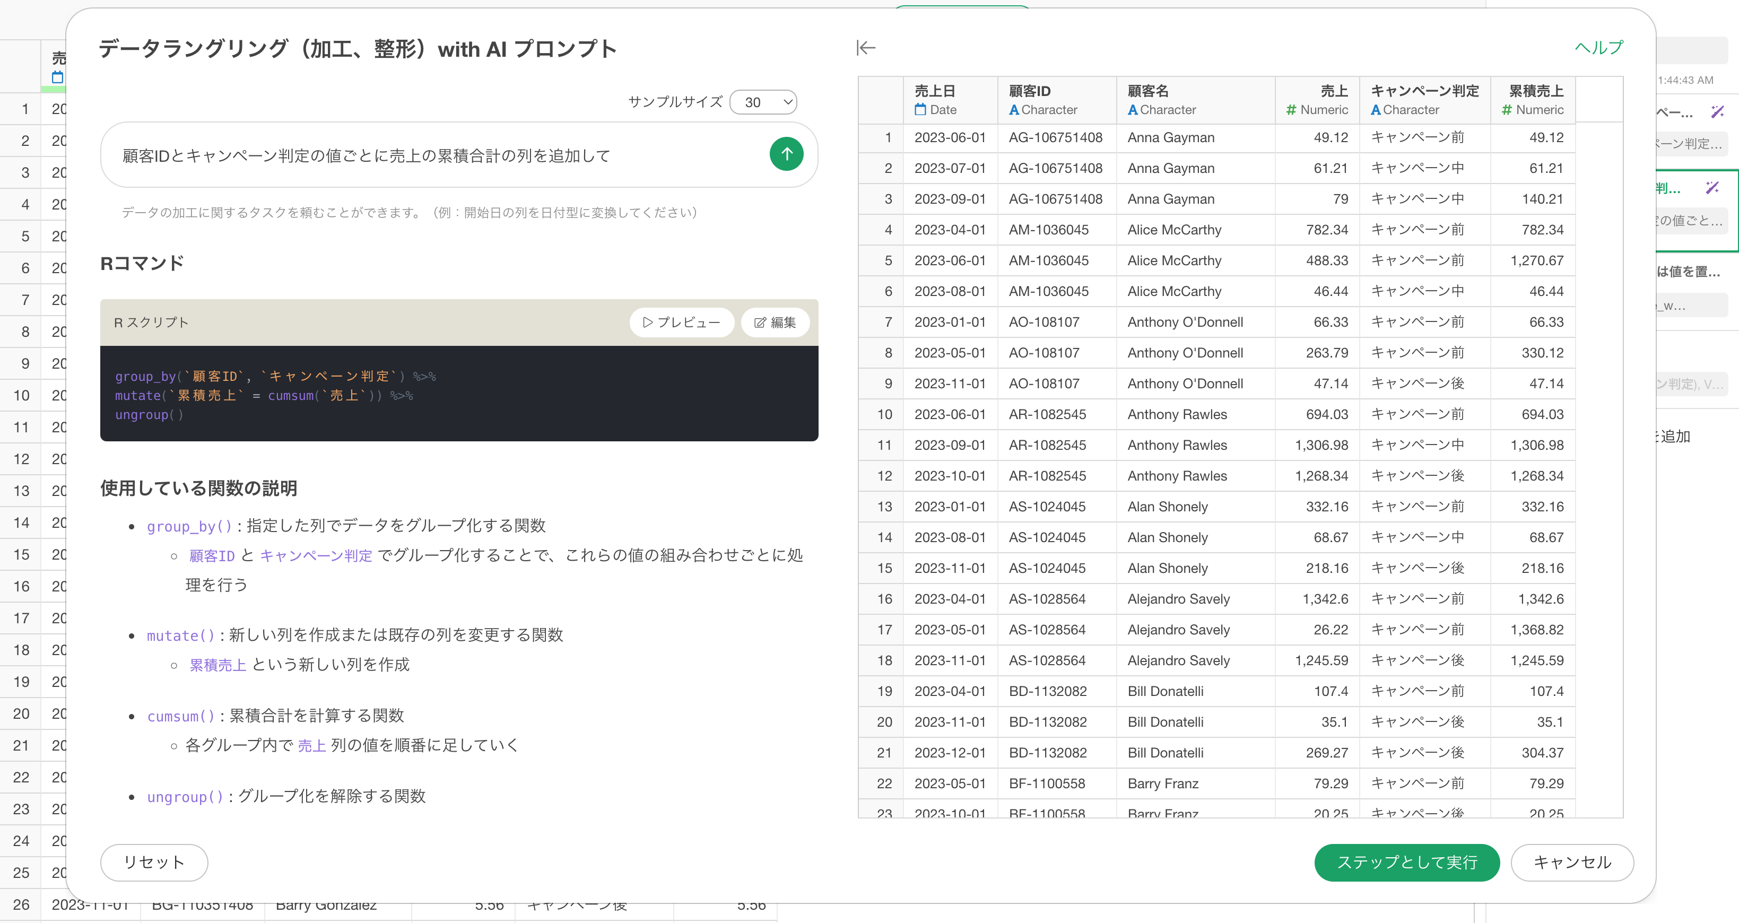Click date 2023-01-01 in row 7
Screen dimensions: 1739x923
[x=950, y=322]
